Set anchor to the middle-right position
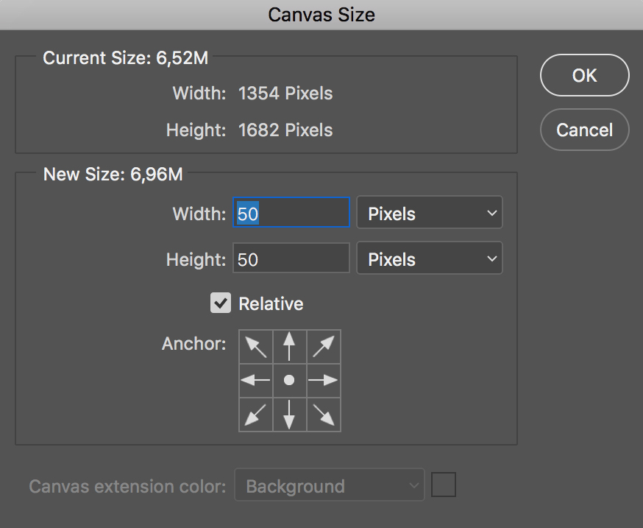The height and width of the screenshot is (528, 643). coord(323,380)
